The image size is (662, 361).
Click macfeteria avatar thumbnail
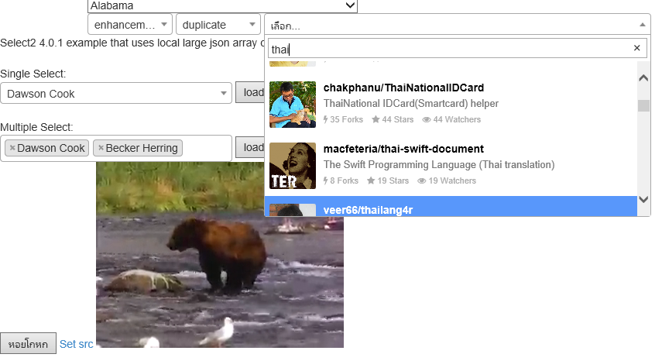tap(293, 166)
